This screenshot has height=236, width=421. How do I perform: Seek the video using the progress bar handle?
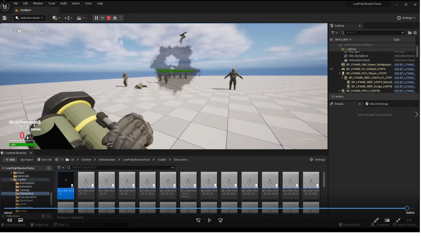point(407,208)
